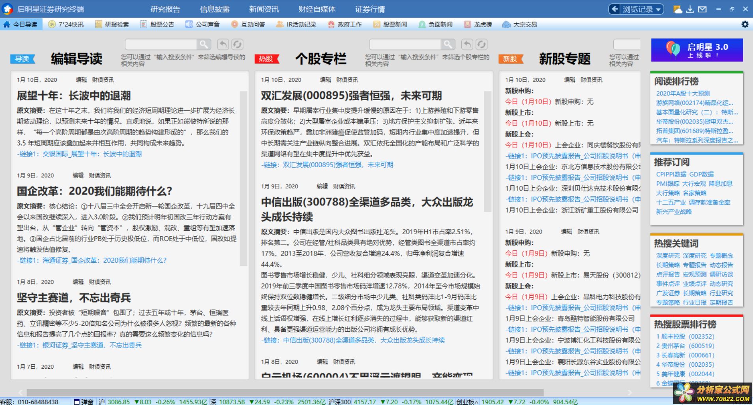Open the settings gear icon
Image resolution: width=753 pixels, height=405 pixels.
745,24
